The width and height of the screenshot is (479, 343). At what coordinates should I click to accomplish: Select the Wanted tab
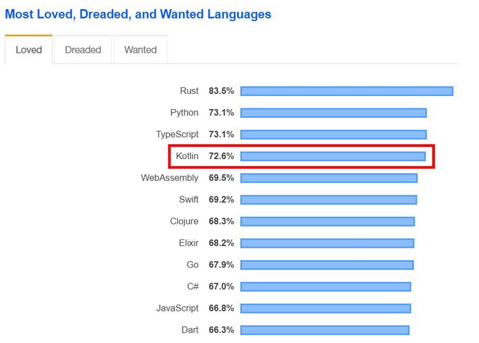(x=140, y=49)
